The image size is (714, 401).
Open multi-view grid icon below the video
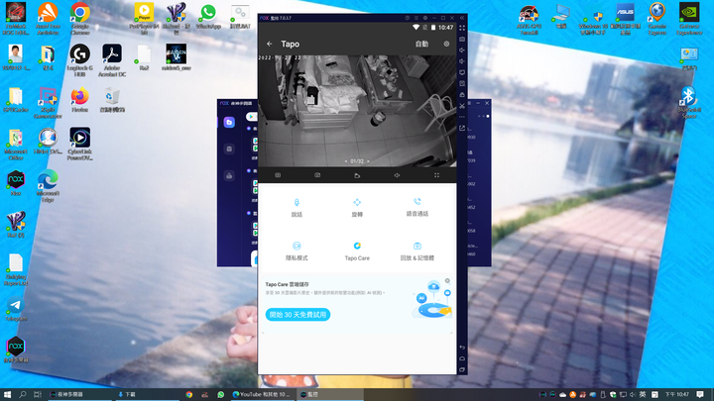tap(278, 175)
